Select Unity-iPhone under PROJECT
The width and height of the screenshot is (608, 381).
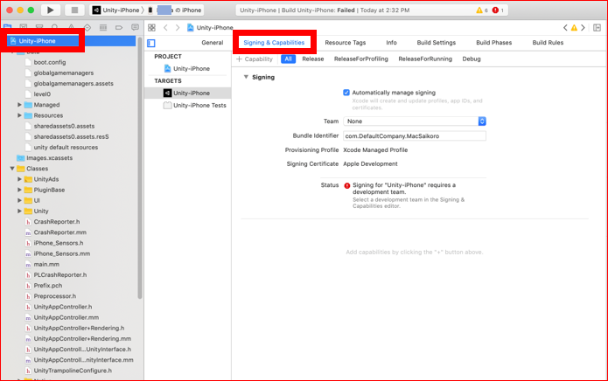[x=187, y=68]
